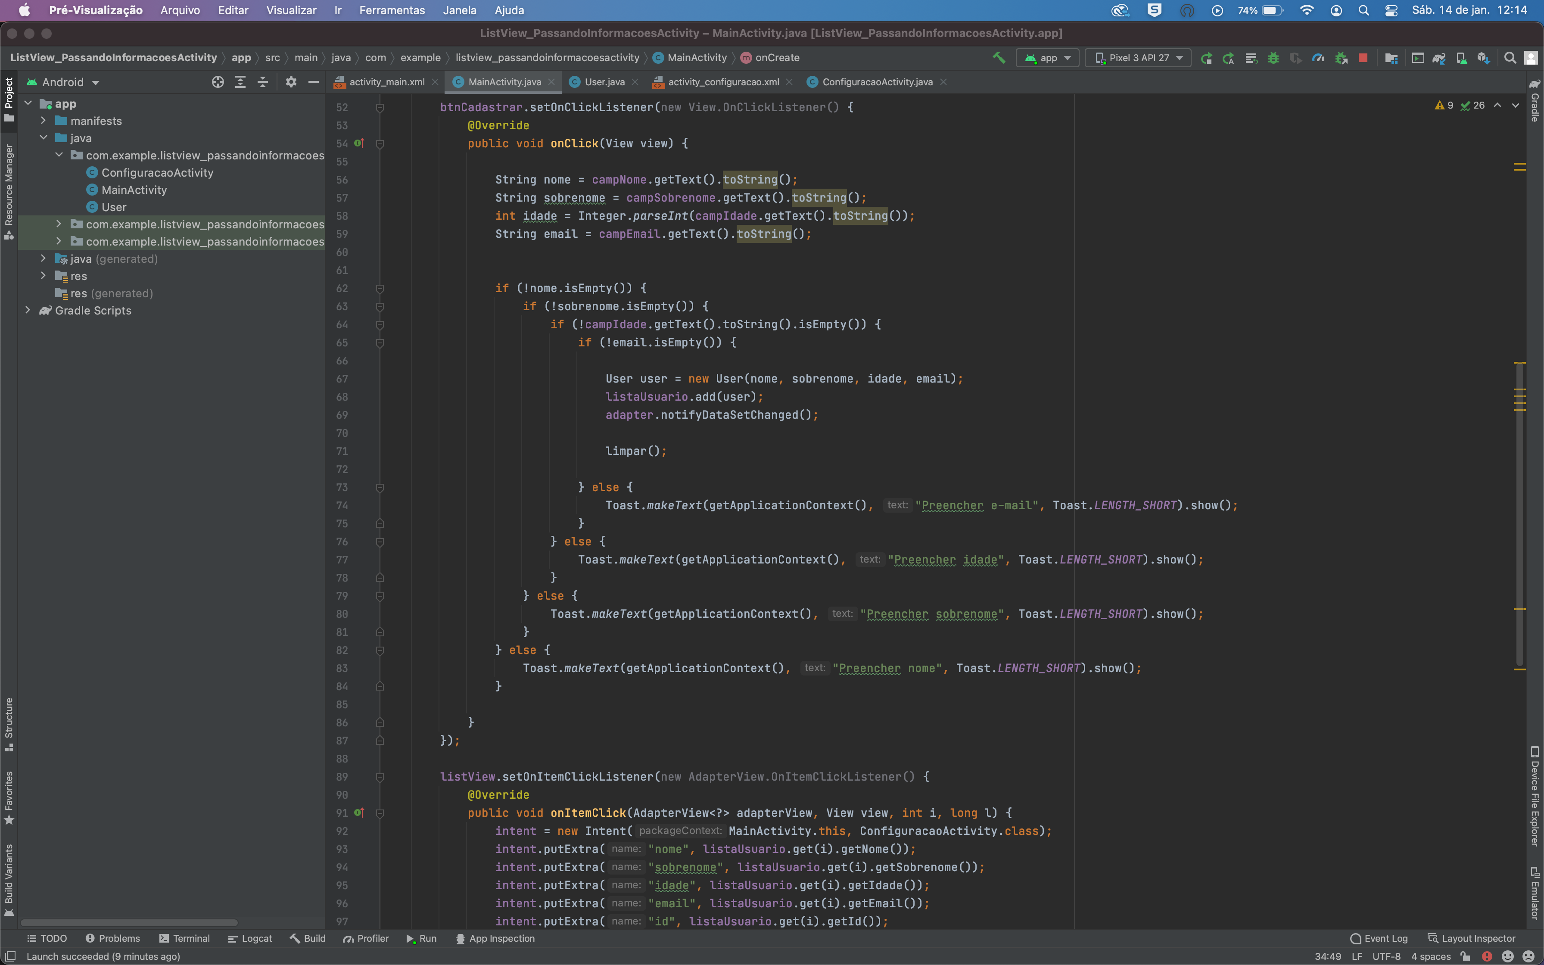Open Layout Inspector
The width and height of the screenshot is (1544, 965).
coord(1471,938)
